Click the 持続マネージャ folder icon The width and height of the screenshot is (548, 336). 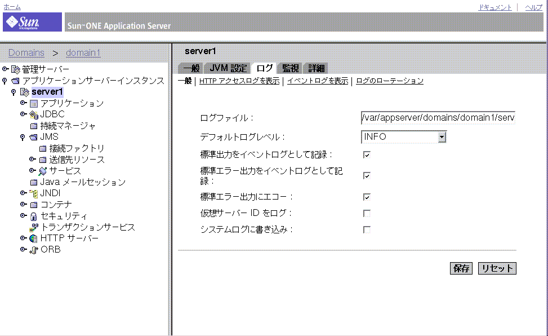pyautogui.click(x=34, y=126)
